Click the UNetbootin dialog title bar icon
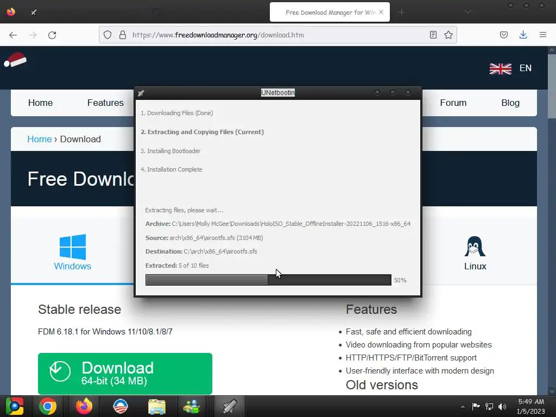556x417 pixels. click(x=141, y=93)
